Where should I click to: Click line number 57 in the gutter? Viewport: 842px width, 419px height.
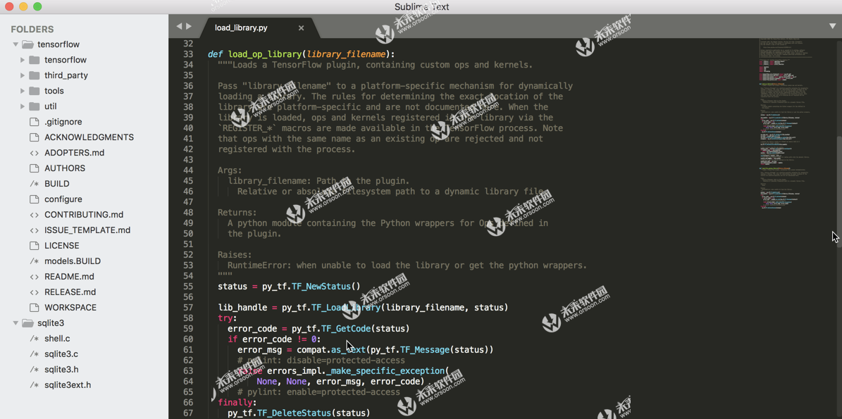[188, 308]
